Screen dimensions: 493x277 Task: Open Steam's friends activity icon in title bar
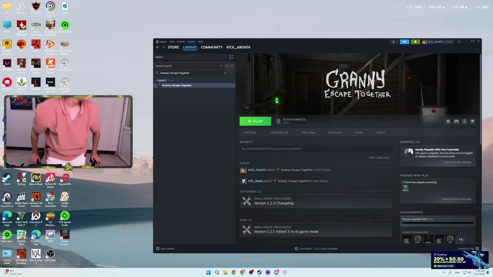click(x=393, y=42)
